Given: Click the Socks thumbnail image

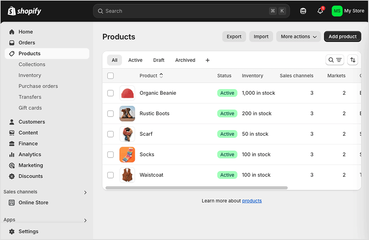Looking at the screenshot, I should 127,155.
